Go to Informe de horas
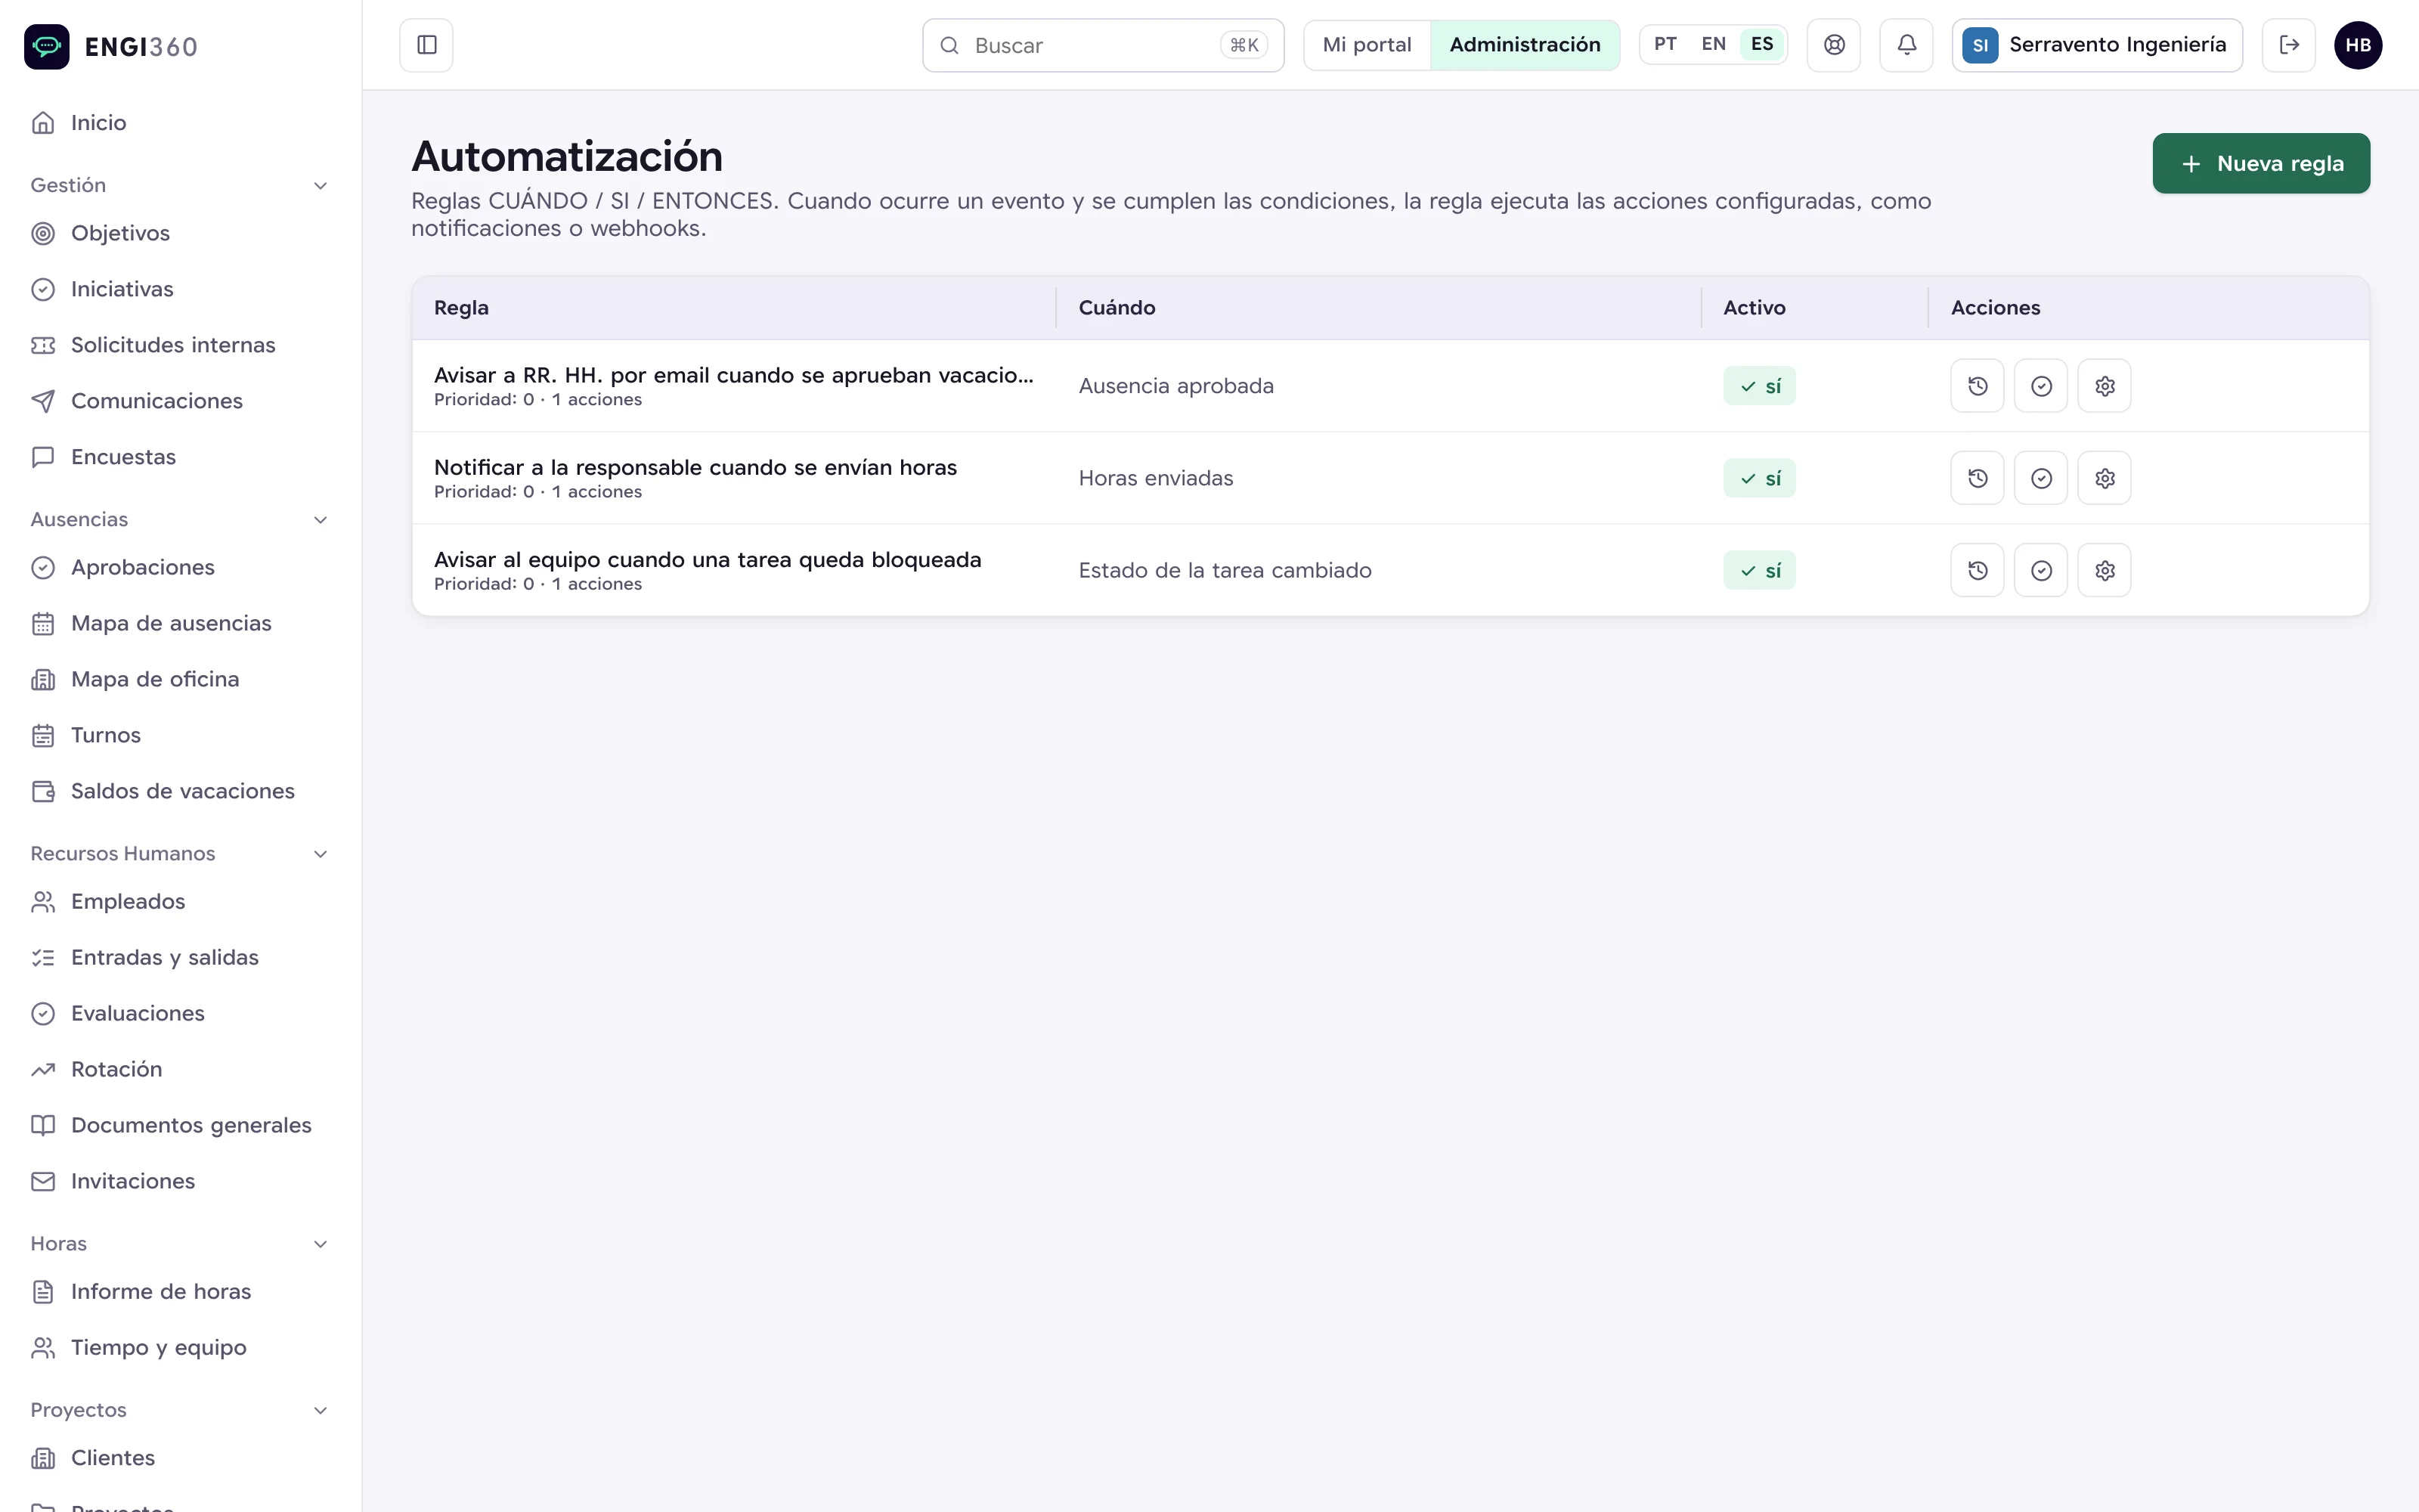The image size is (2419, 1512). pos(180,1291)
